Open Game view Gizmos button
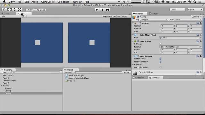 point(126,16)
